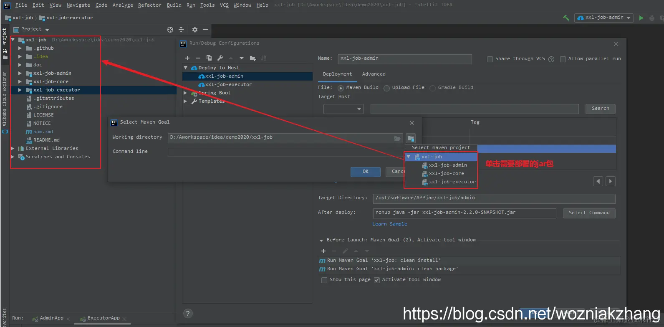Enable Share through VCS checkbox

tap(490, 59)
